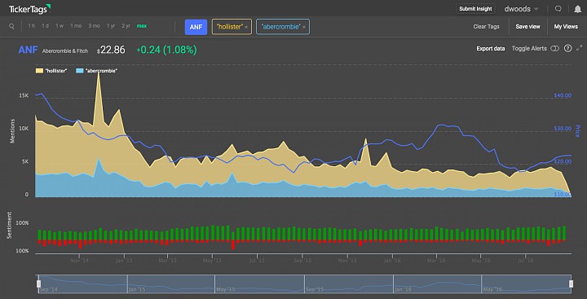Screen dimensions: 587x299
Task: Select the 1yr time range
Action: pyautogui.click(x=111, y=26)
